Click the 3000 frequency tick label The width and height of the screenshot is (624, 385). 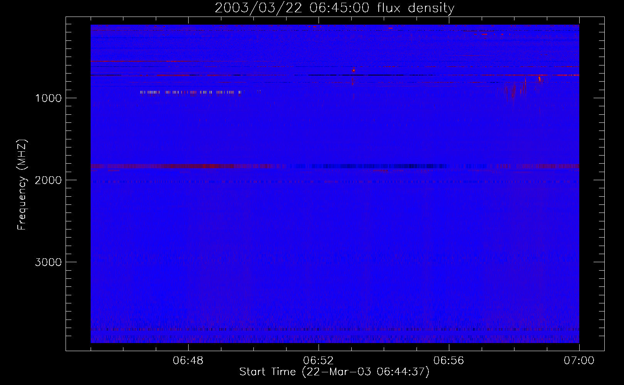[x=48, y=262]
